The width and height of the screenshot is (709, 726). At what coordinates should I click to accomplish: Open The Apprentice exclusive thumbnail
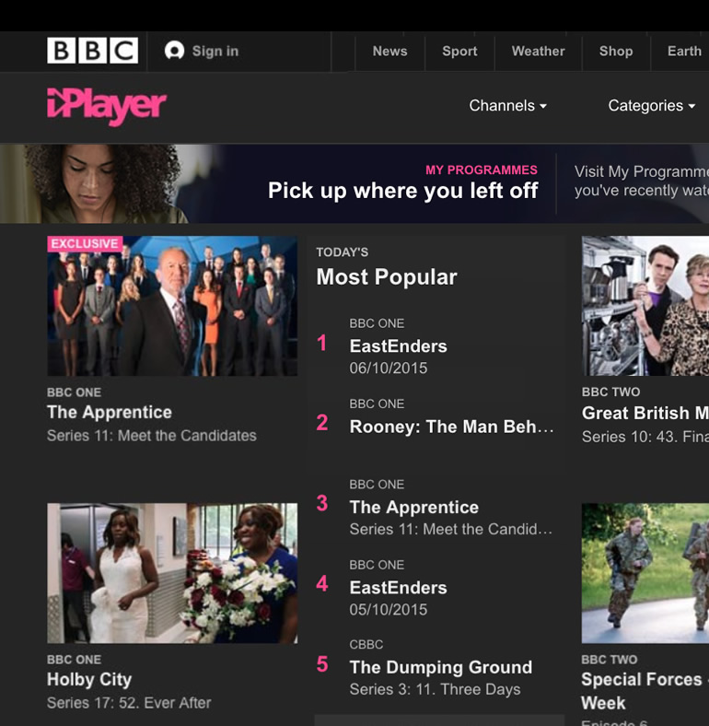click(172, 306)
